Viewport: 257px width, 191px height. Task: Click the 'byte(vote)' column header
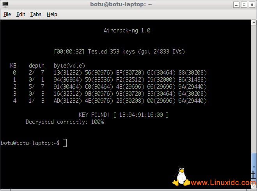pos(69,66)
